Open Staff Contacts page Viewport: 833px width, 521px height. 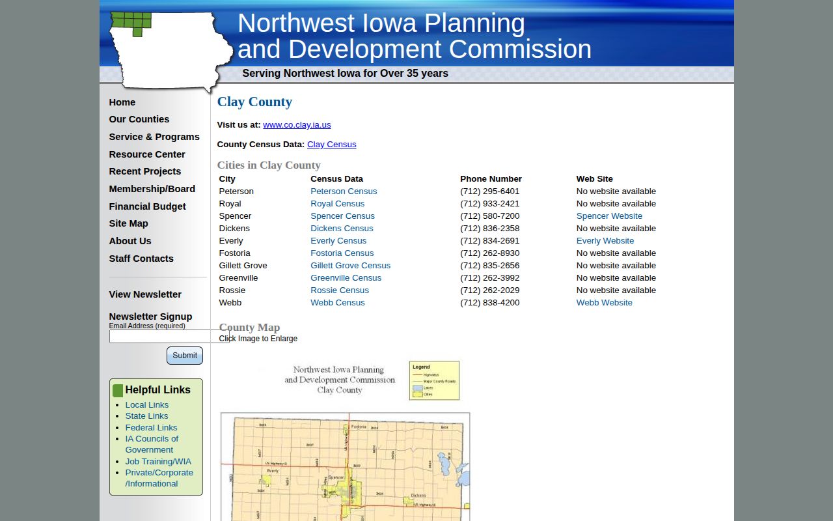[141, 259]
